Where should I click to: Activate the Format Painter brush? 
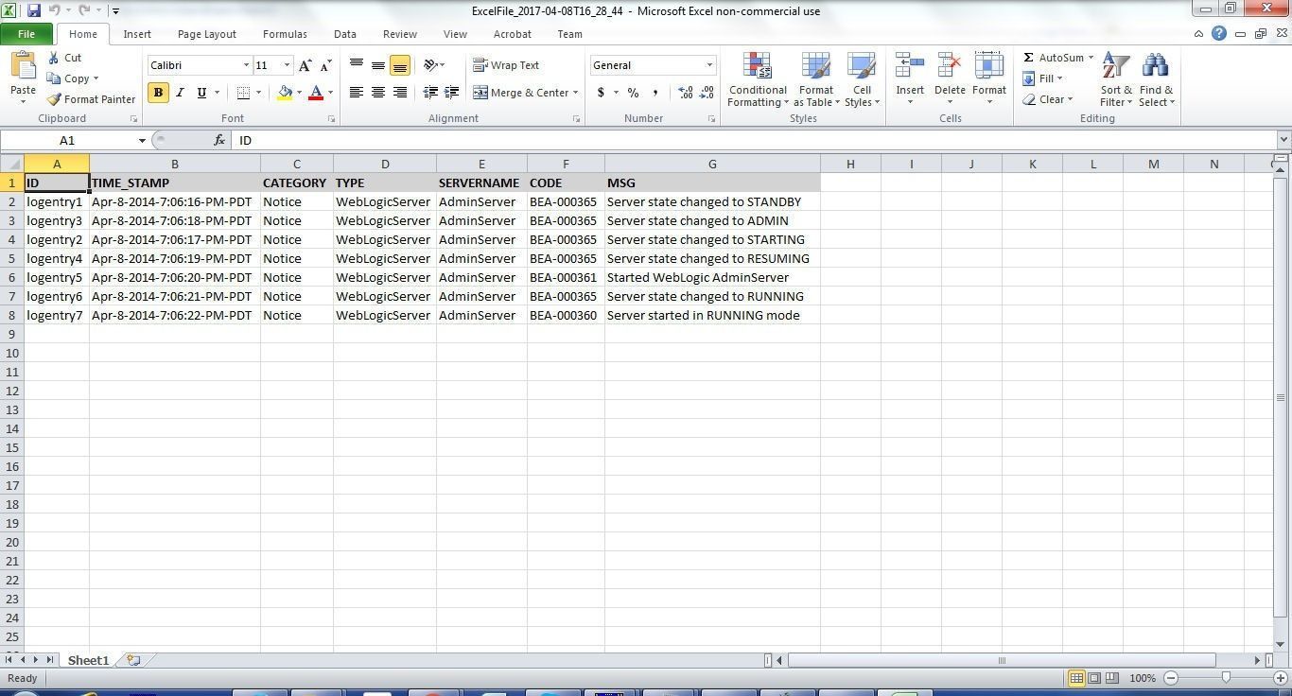point(54,99)
